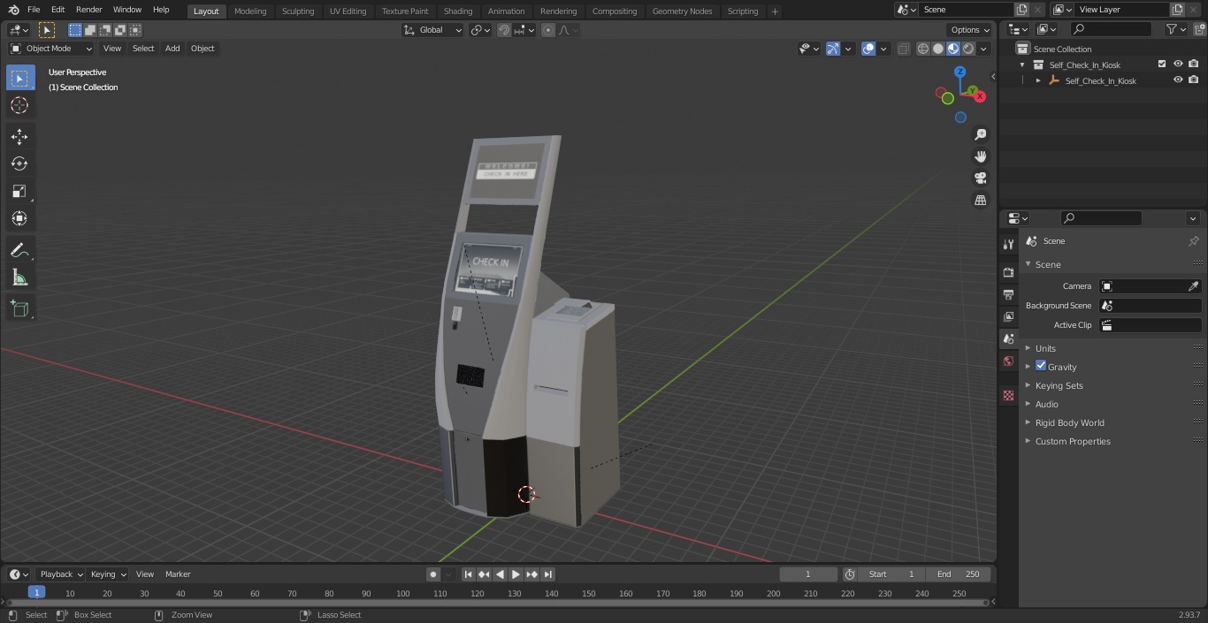Open the Output properties tab

click(1008, 294)
